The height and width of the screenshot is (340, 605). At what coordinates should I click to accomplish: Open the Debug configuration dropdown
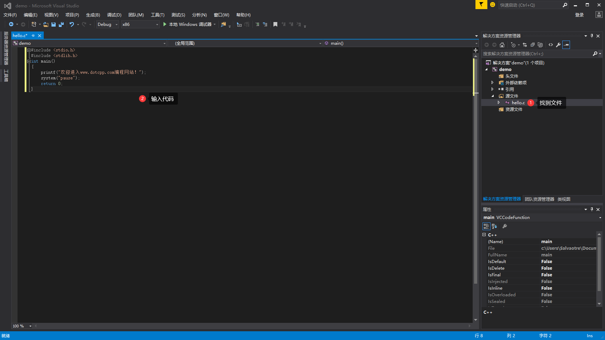tap(107, 24)
